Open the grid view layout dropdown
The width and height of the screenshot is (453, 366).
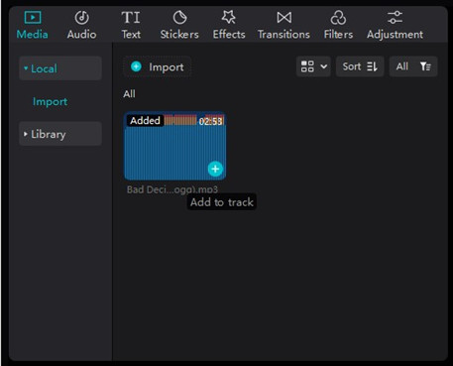coord(313,66)
